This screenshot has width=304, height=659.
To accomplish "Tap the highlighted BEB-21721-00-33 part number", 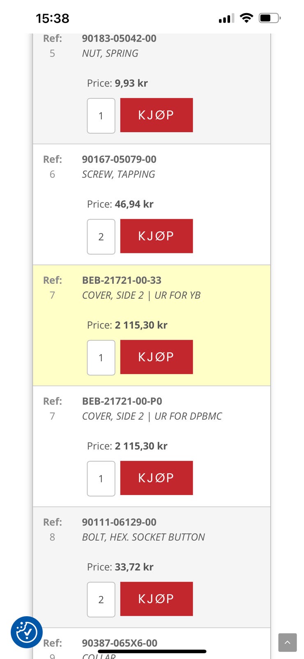I will 122,280.
